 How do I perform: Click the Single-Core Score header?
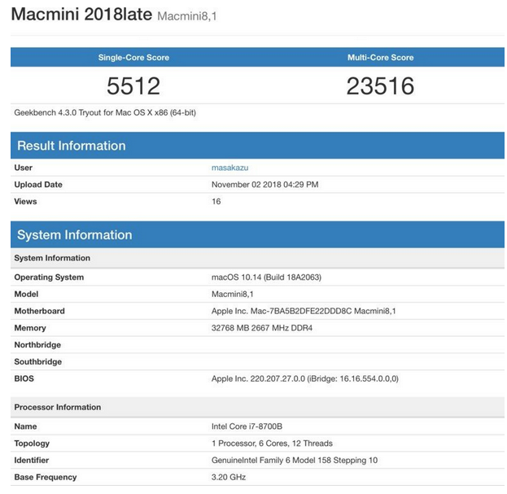click(x=133, y=57)
